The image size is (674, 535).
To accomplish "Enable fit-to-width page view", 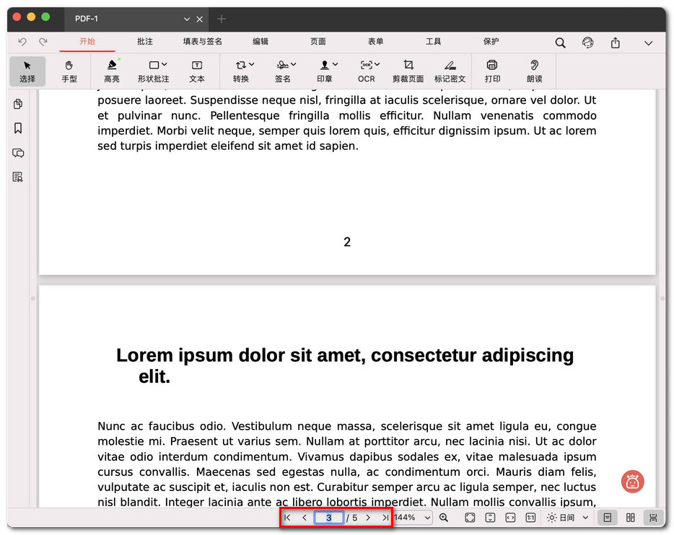I will coord(509,518).
